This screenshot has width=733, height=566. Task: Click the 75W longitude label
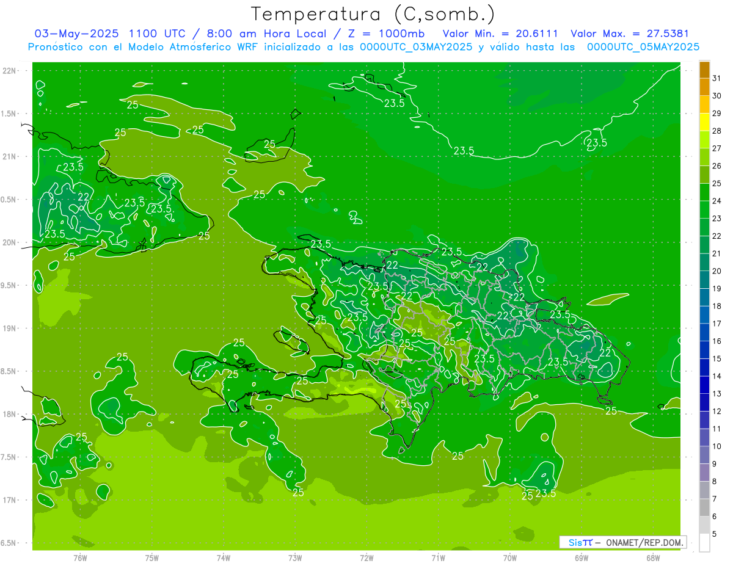pos(152,557)
